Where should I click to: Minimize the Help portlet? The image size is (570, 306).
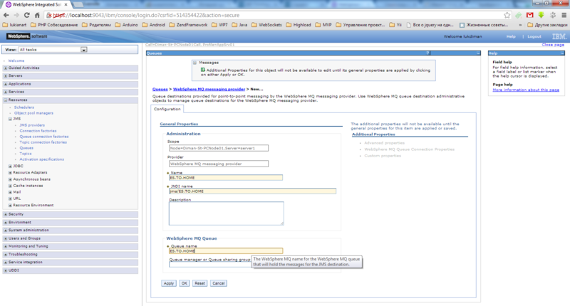pos(562,53)
